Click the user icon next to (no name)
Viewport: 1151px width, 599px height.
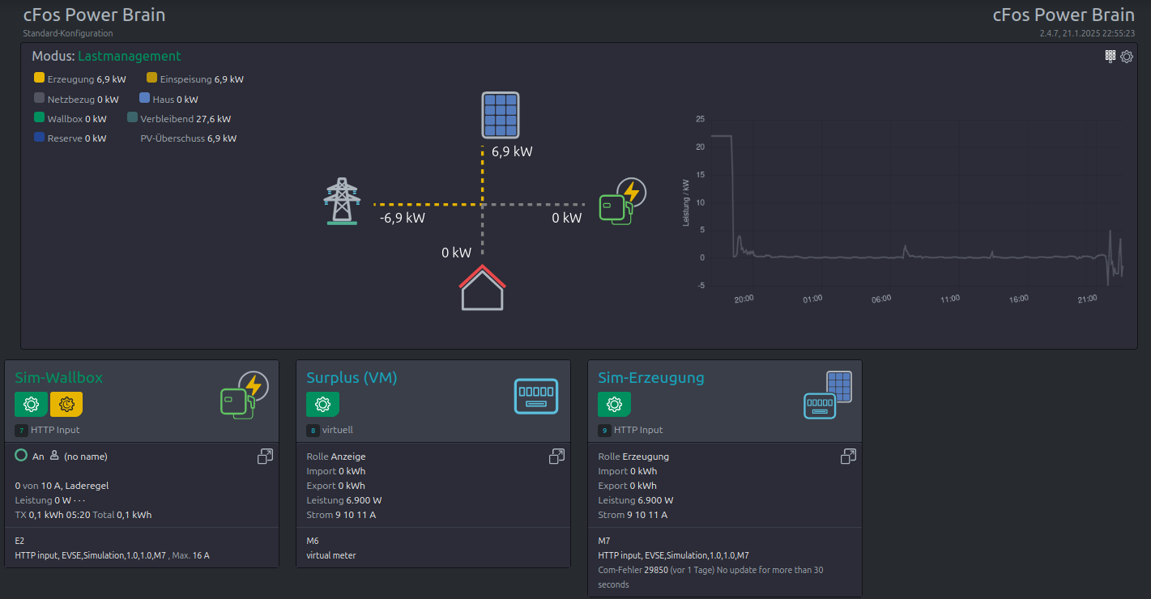[54, 456]
